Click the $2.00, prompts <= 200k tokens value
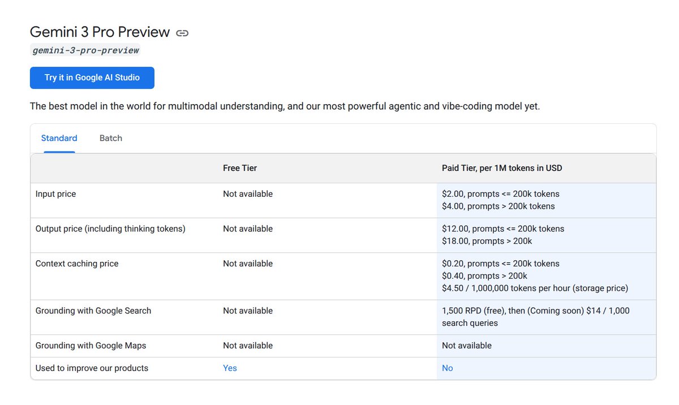The width and height of the screenshot is (679, 405). click(x=501, y=194)
